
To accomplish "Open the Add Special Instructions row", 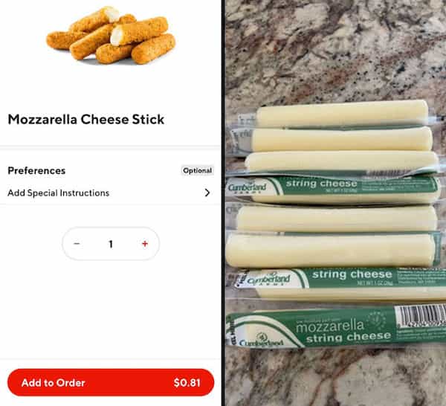I will [x=110, y=193].
